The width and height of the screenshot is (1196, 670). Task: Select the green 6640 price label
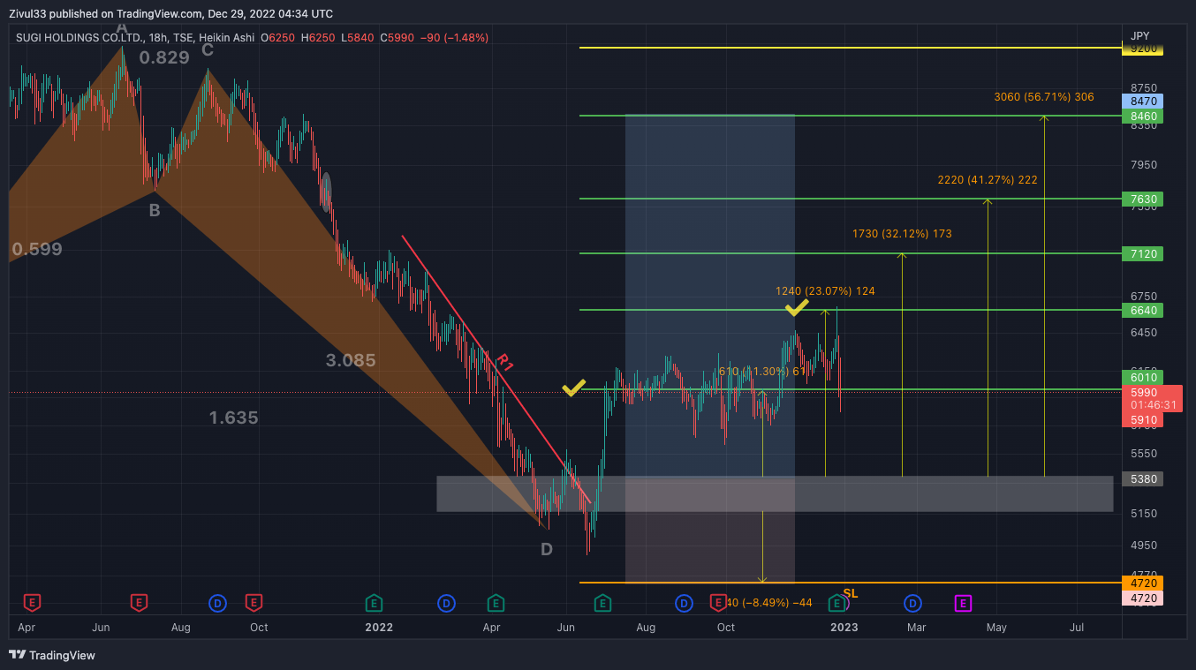point(1143,310)
